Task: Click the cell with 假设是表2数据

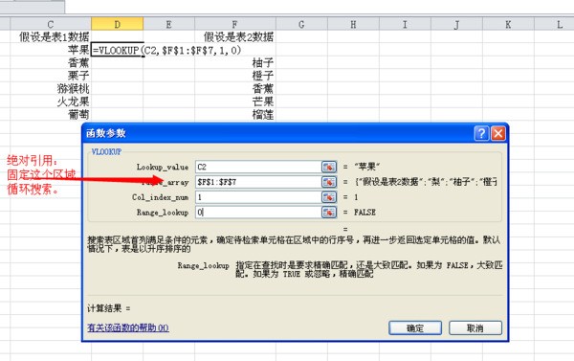Action: pos(235,36)
